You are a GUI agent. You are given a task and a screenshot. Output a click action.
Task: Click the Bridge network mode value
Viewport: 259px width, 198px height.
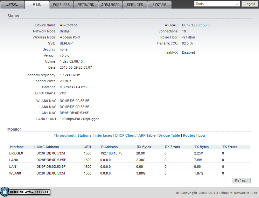point(65,31)
